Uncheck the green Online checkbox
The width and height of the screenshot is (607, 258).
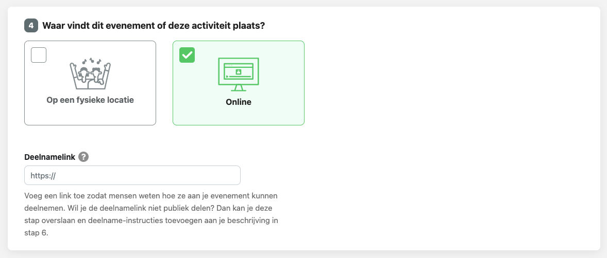[x=187, y=54]
